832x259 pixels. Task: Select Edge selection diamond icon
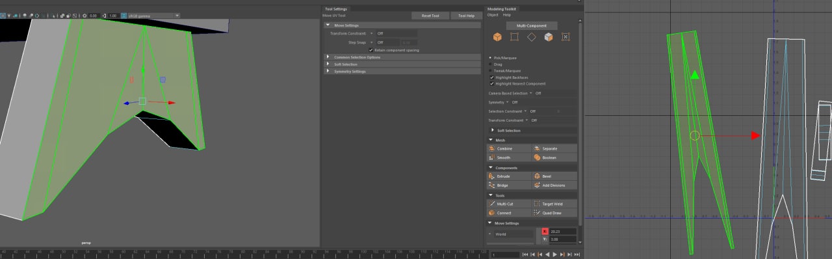[x=532, y=37]
